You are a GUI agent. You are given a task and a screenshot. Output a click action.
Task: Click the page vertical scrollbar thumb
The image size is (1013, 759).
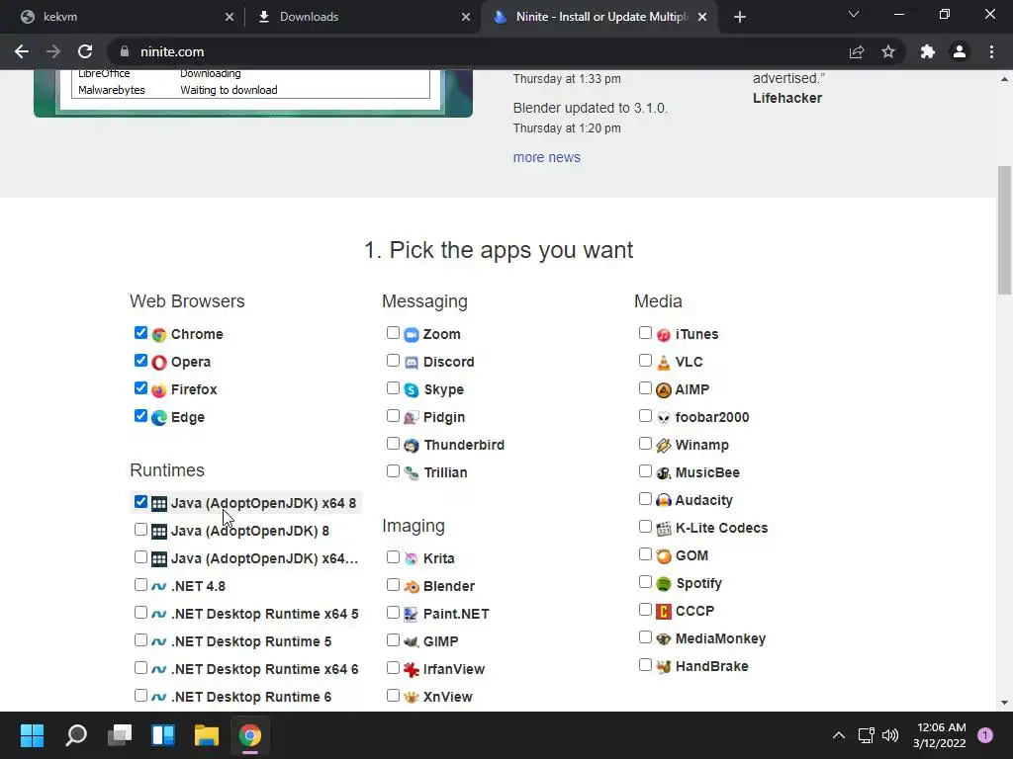(x=1004, y=229)
